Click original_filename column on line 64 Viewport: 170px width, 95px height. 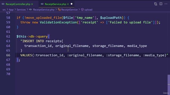[x=72, y=46]
